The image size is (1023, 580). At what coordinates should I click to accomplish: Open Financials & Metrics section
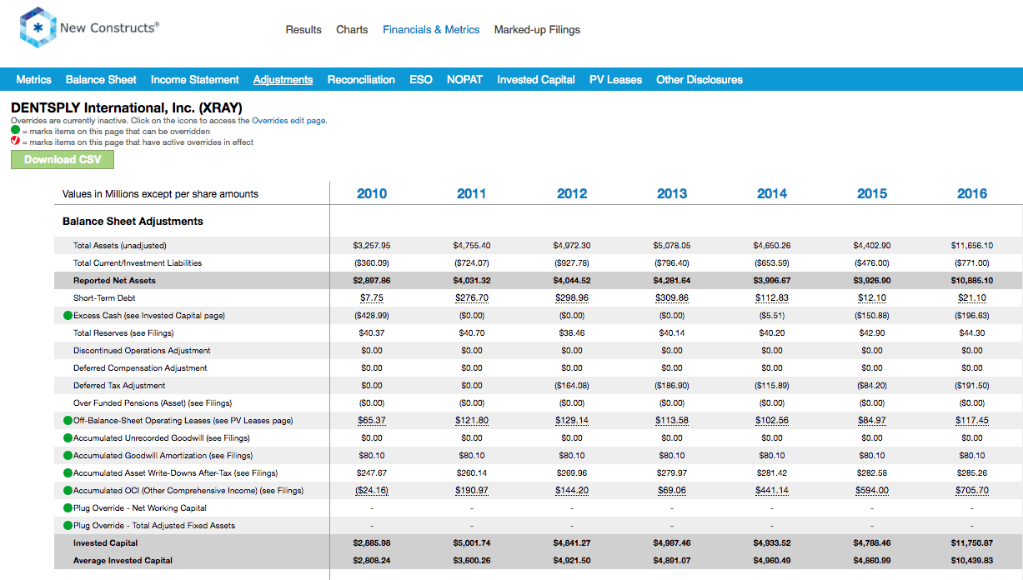click(x=431, y=29)
